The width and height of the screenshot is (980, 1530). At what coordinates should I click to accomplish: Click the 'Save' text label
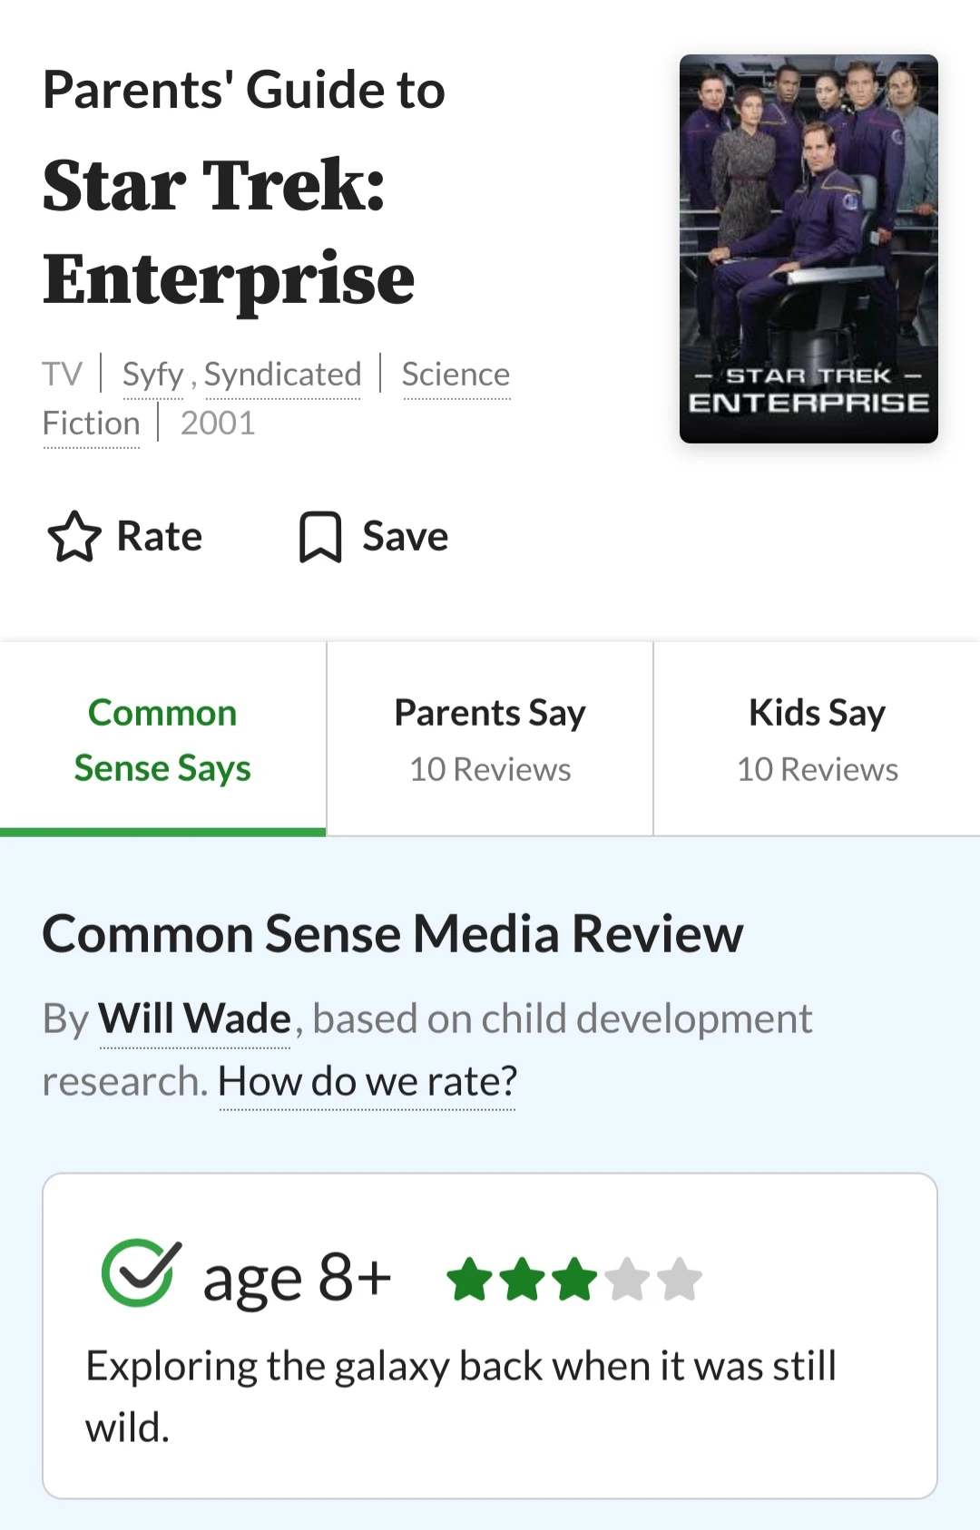point(405,537)
